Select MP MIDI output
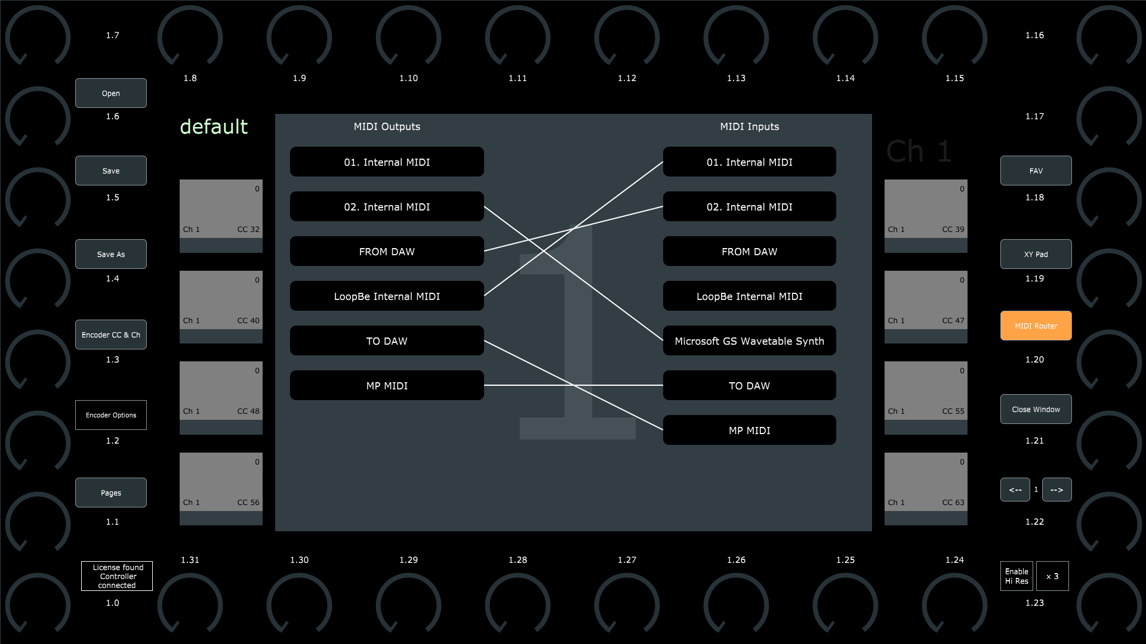1146x644 pixels. click(387, 385)
